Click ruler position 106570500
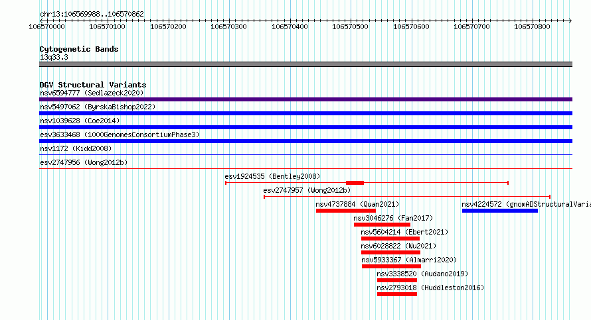The height and width of the screenshot is (320, 591). [x=350, y=27]
